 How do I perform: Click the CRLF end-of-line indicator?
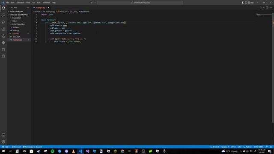click(x=239, y=147)
